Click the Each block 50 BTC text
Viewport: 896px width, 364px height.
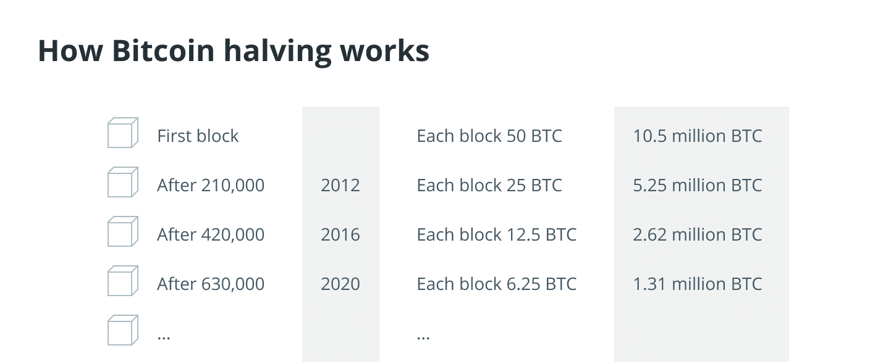click(489, 136)
